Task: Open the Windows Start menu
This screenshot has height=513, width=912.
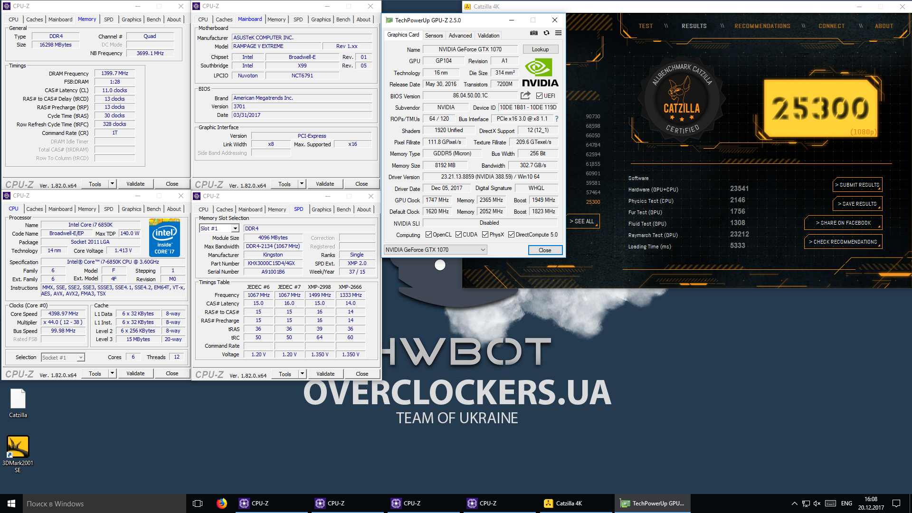Action: coord(11,503)
